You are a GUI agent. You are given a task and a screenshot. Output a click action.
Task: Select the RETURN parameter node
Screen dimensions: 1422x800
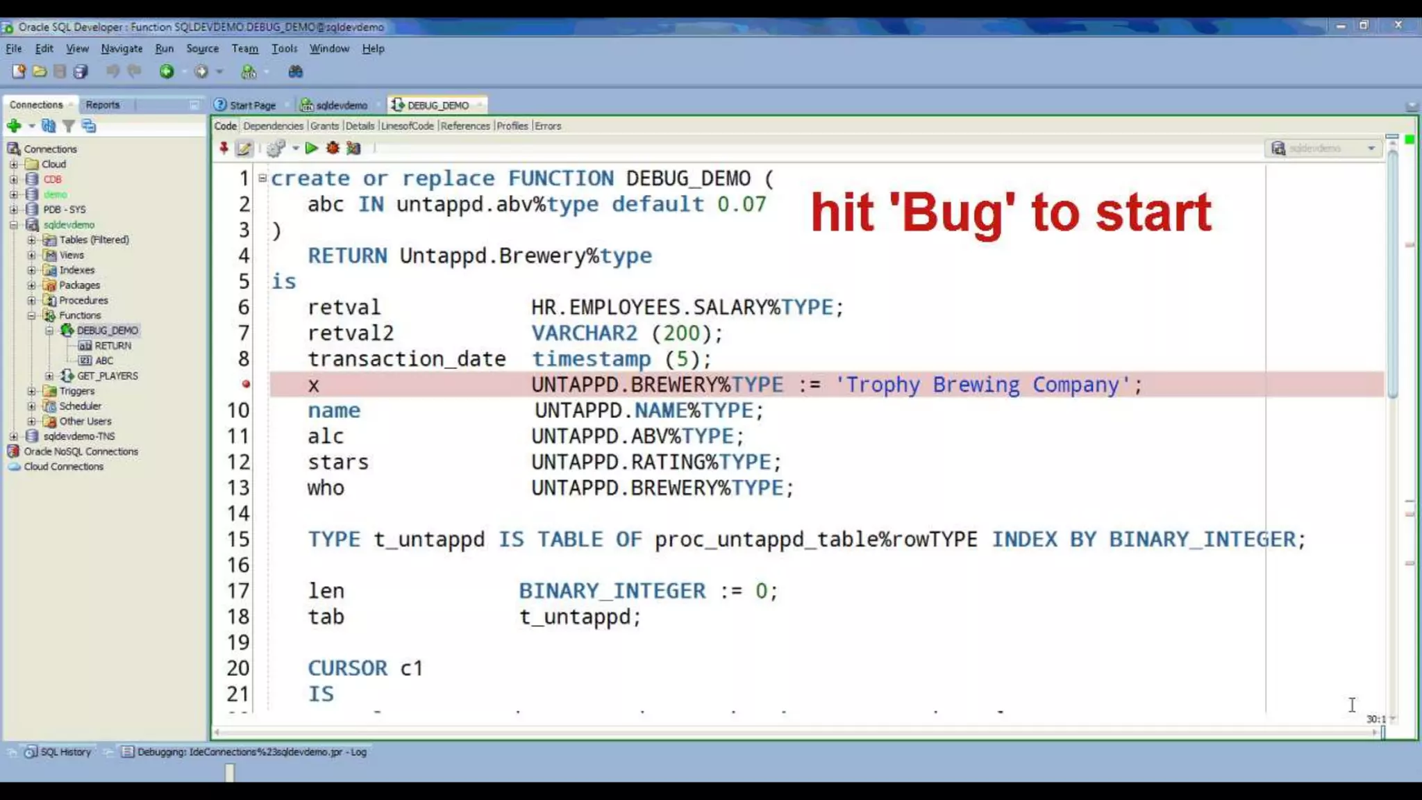112,346
